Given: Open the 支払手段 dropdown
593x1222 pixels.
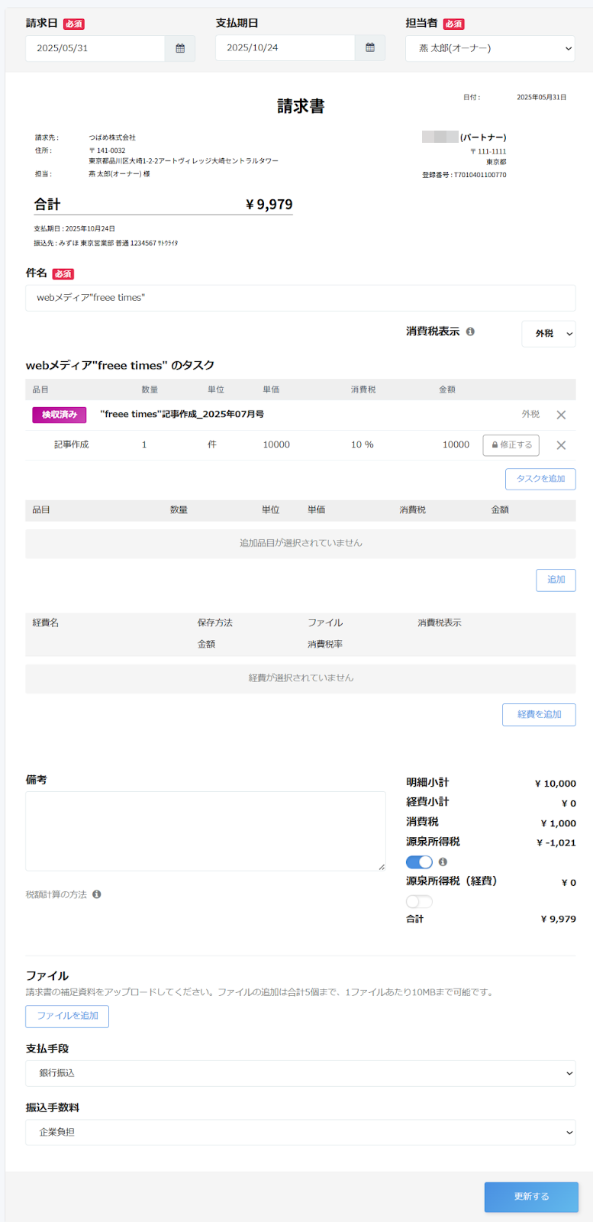Looking at the screenshot, I should click(x=301, y=1073).
